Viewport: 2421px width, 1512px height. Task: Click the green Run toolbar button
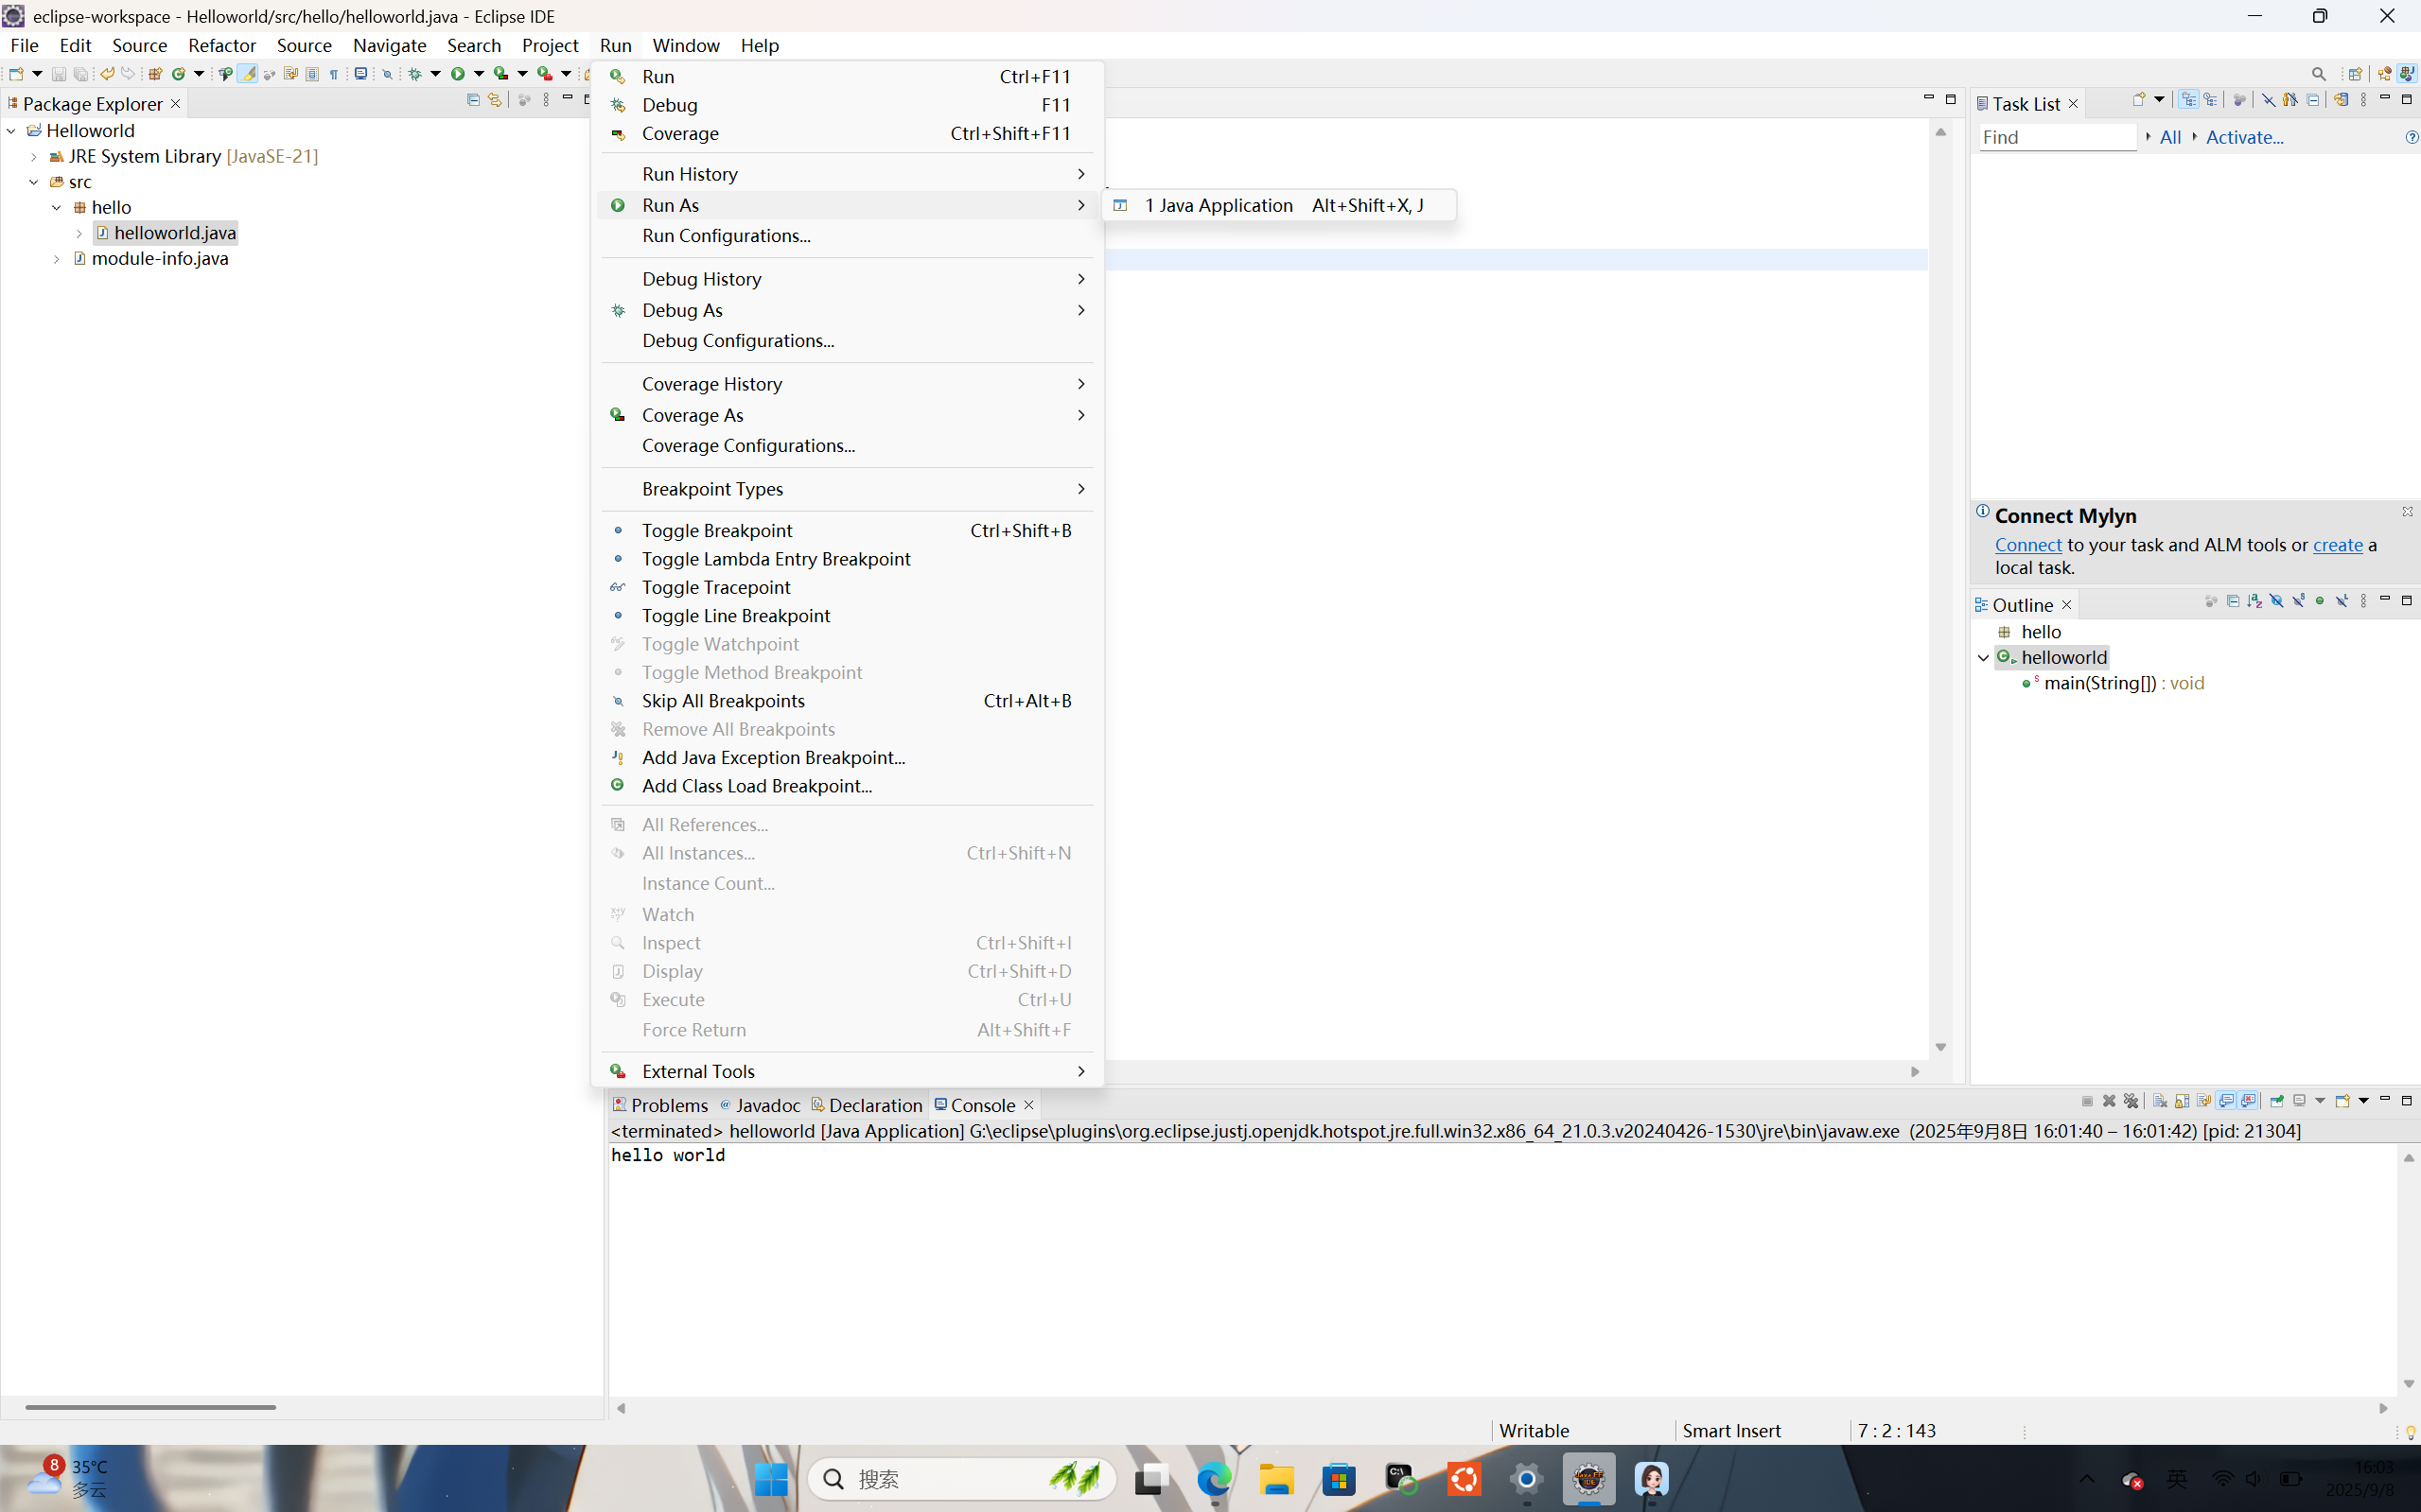click(457, 74)
